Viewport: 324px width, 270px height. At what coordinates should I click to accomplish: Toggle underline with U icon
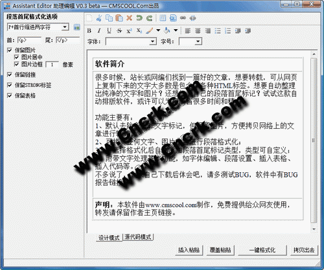click(109, 31)
